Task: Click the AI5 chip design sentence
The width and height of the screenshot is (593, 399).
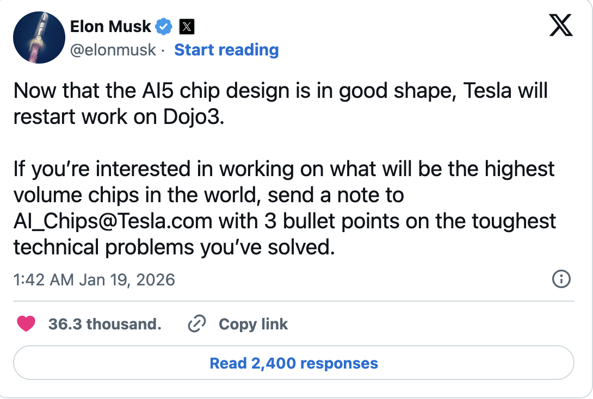Action: click(x=218, y=91)
